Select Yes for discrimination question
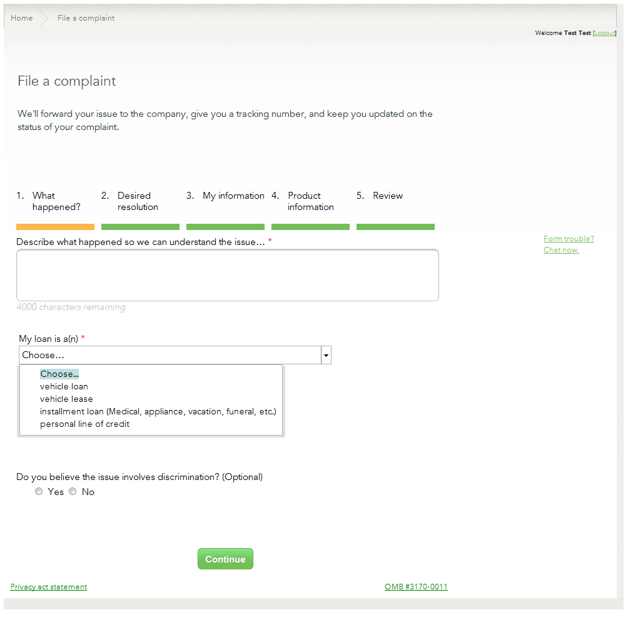Image resolution: width=633 pixels, height=625 pixels. pyautogui.click(x=39, y=492)
